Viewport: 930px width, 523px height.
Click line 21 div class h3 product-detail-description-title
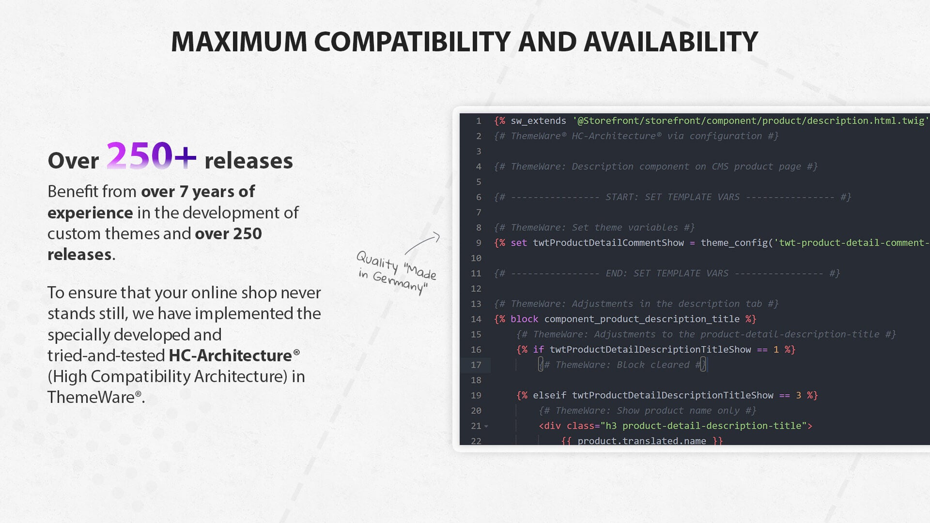point(675,425)
